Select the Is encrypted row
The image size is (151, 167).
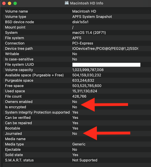click(x=77, y=107)
